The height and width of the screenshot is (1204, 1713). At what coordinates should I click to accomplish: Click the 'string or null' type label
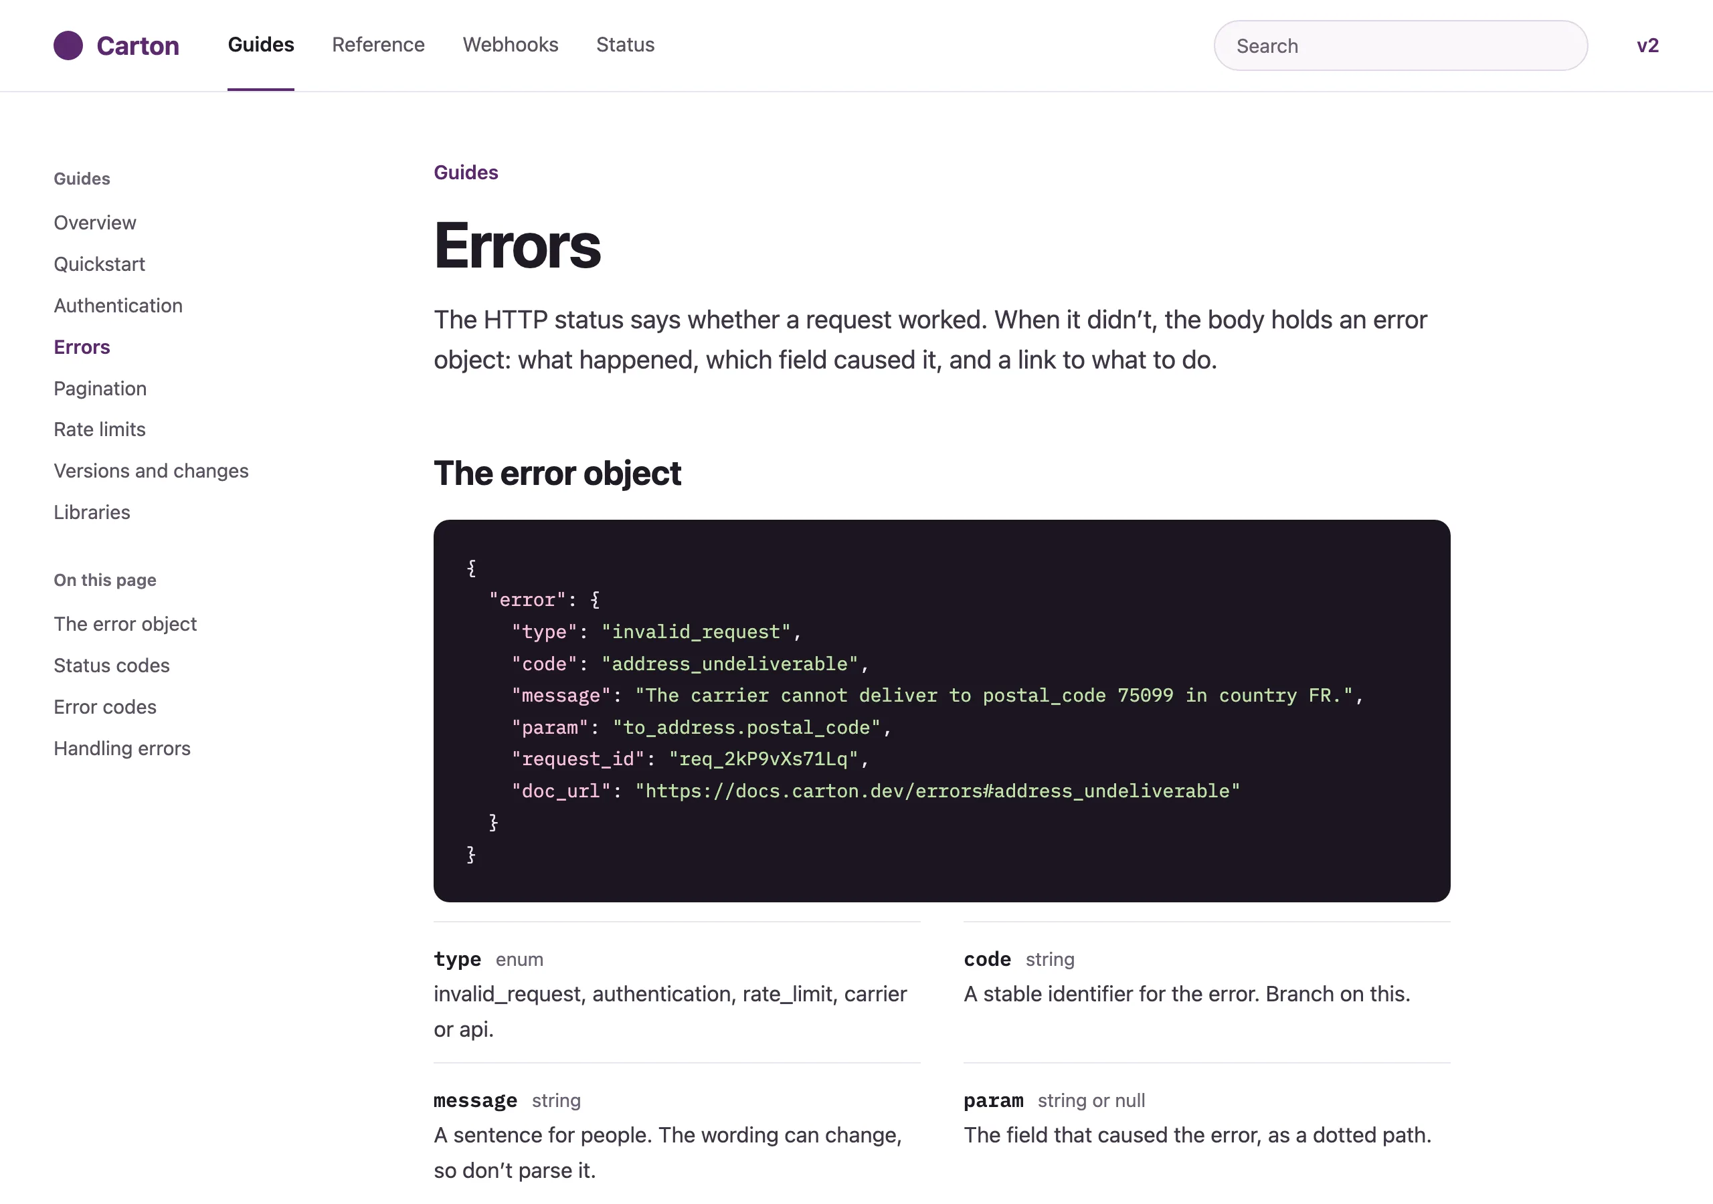1091,1100
